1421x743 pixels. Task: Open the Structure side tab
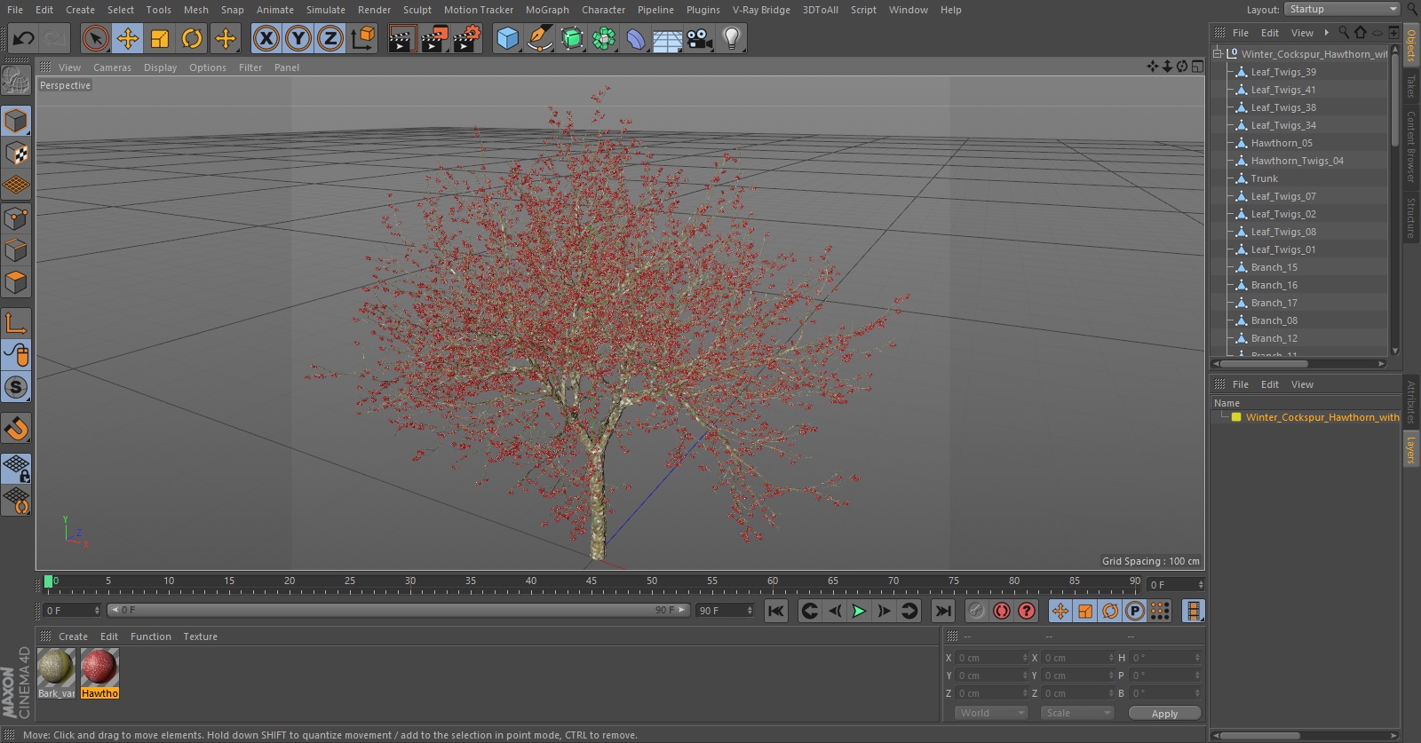[1410, 217]
